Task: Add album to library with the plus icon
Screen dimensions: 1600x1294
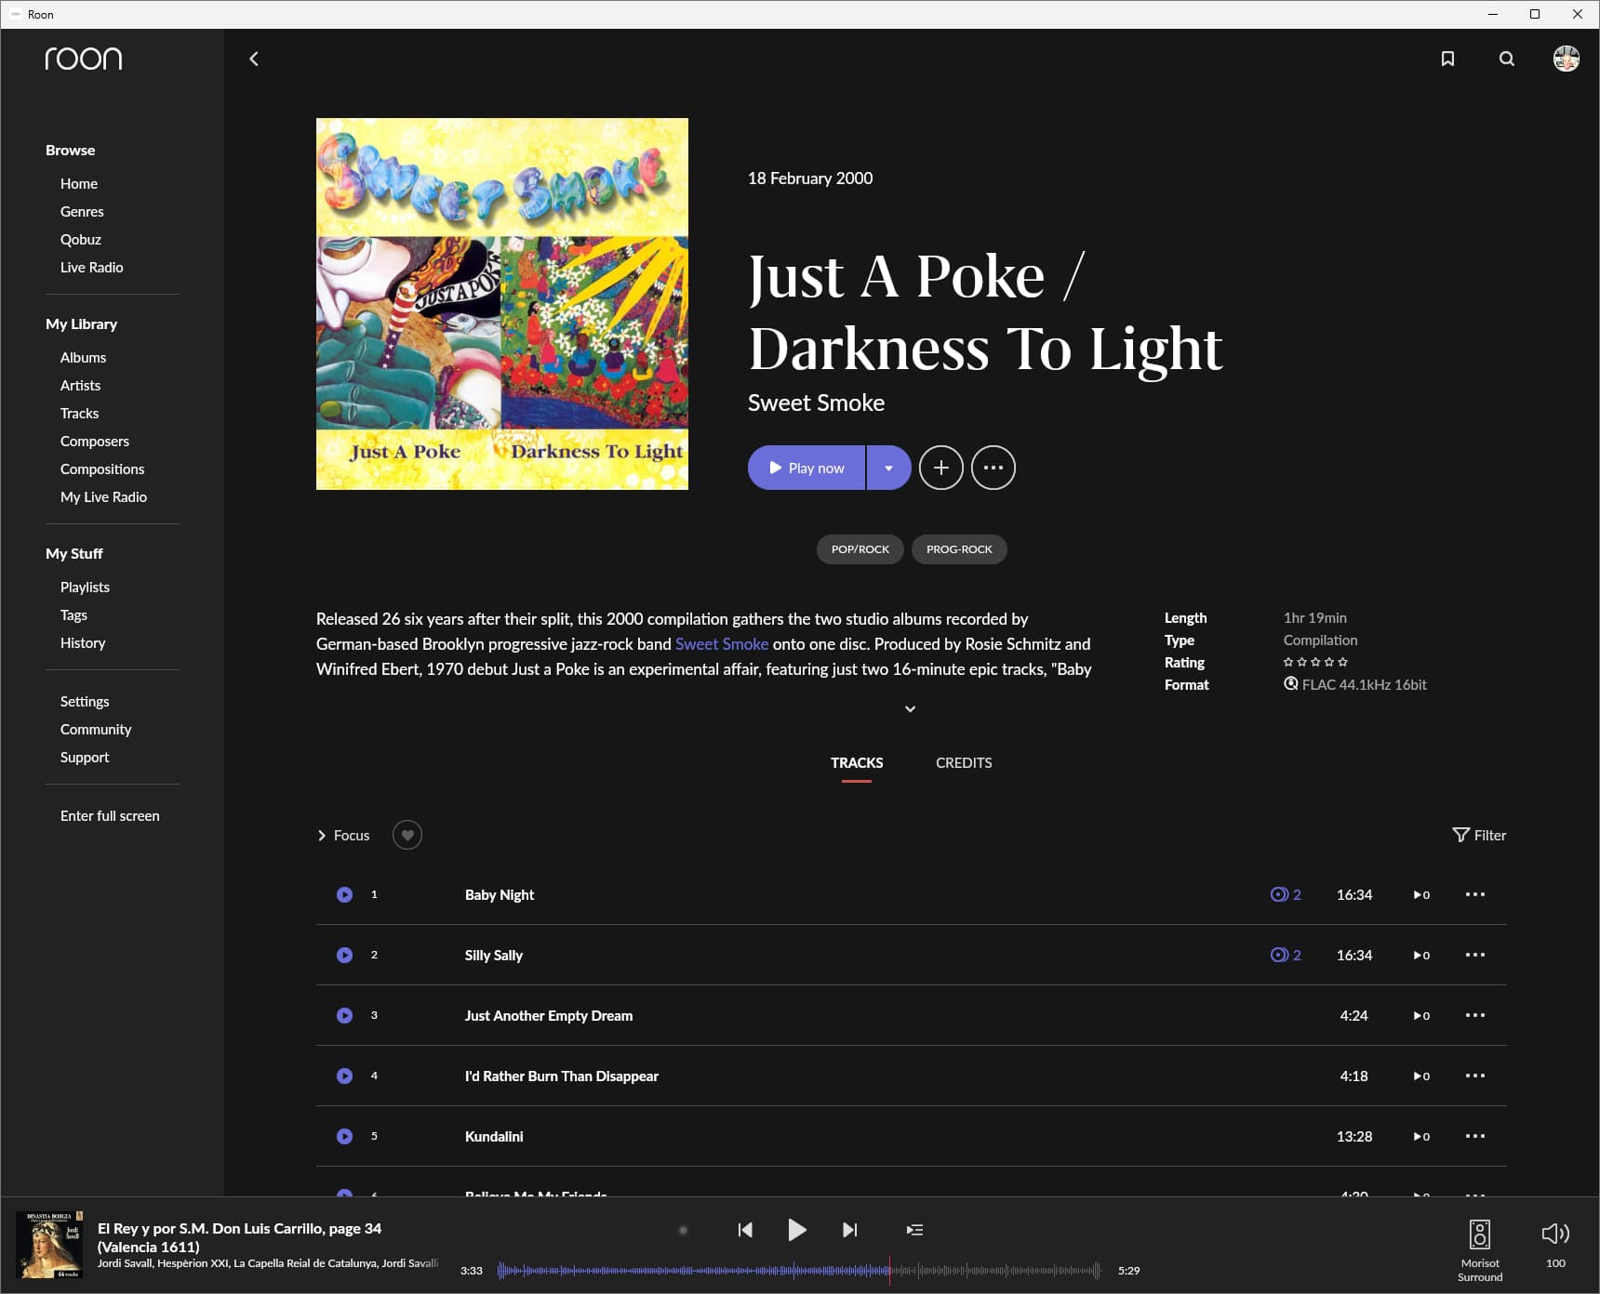Action: pyautogui.click(x=940, y=468)
